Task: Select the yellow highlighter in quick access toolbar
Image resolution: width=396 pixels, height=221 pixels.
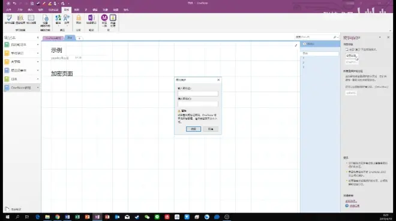Action: click(50, 4)
